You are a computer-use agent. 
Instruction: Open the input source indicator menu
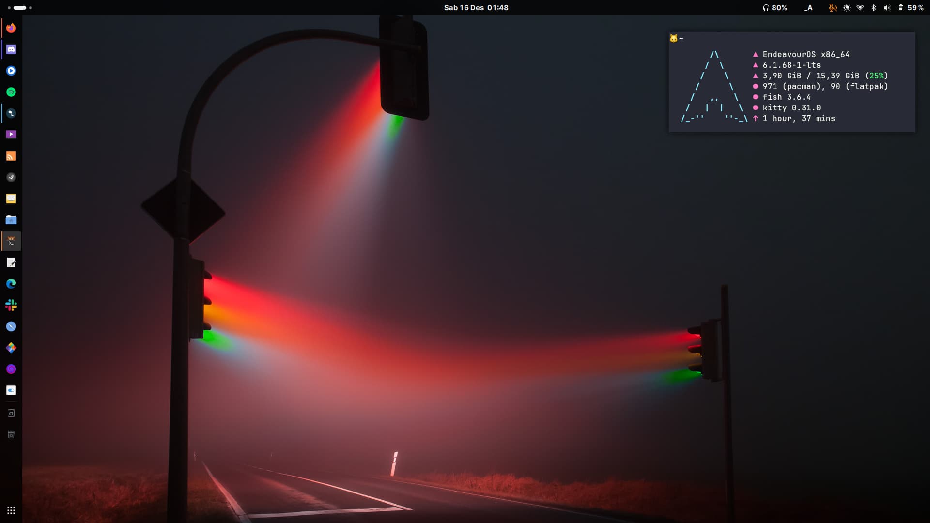pos(808,8)
